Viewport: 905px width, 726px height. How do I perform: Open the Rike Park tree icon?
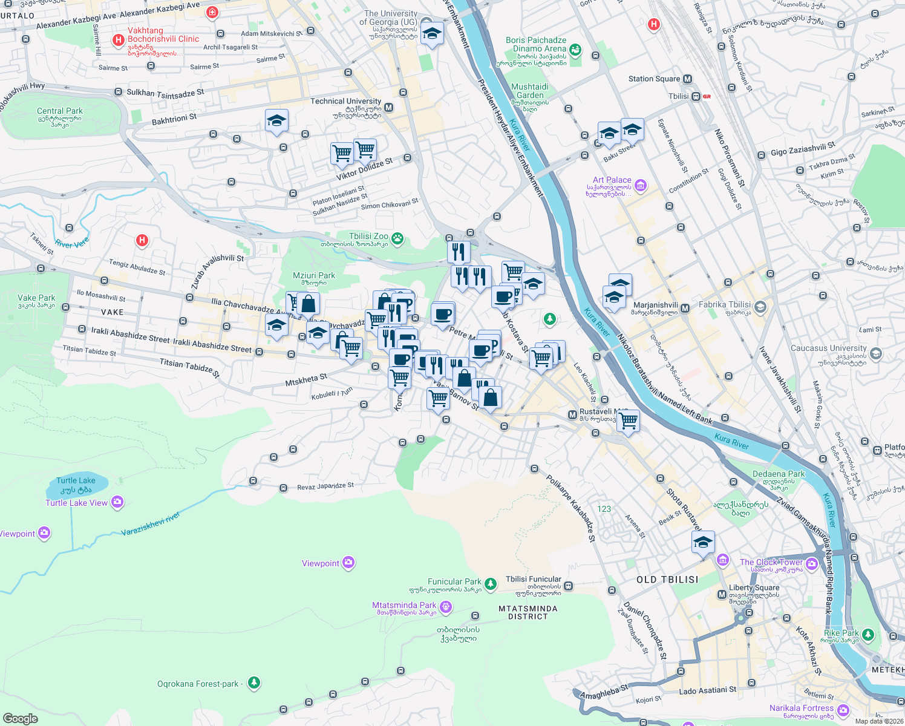pos(868,635)
